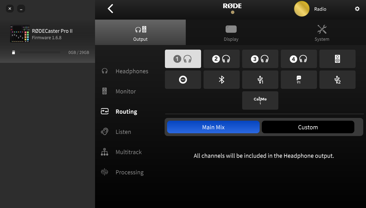Choose Headphone 3 output button

pyautogui.click(x=260, y=59)
